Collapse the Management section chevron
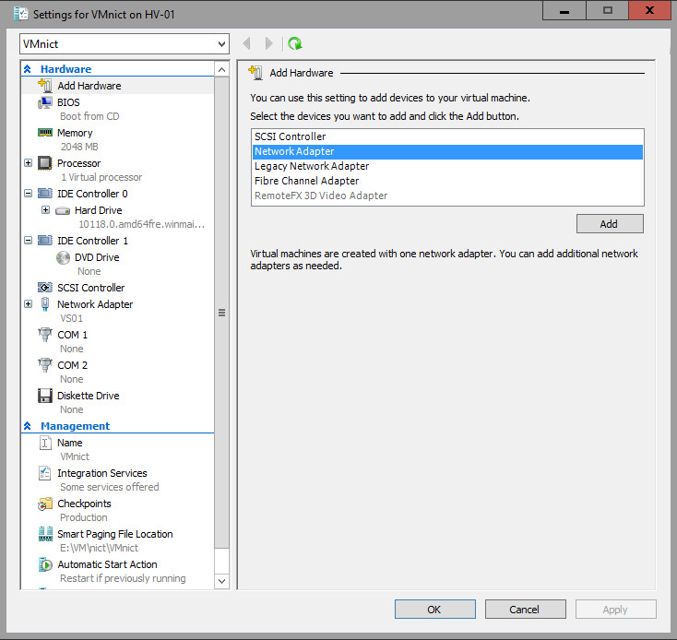Image resolution: width=677 pixels, height=640 pixels. pyautogui.click(x=27, y=426)
